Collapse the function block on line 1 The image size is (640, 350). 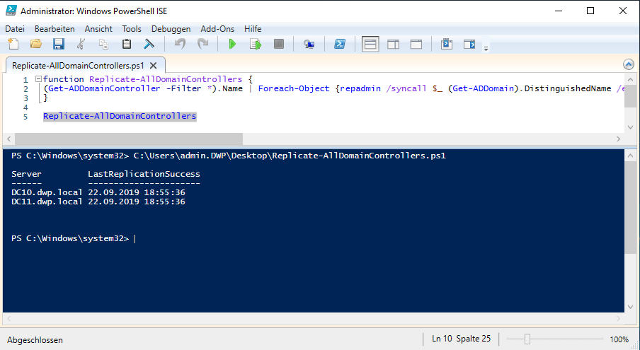coord(38,79)
